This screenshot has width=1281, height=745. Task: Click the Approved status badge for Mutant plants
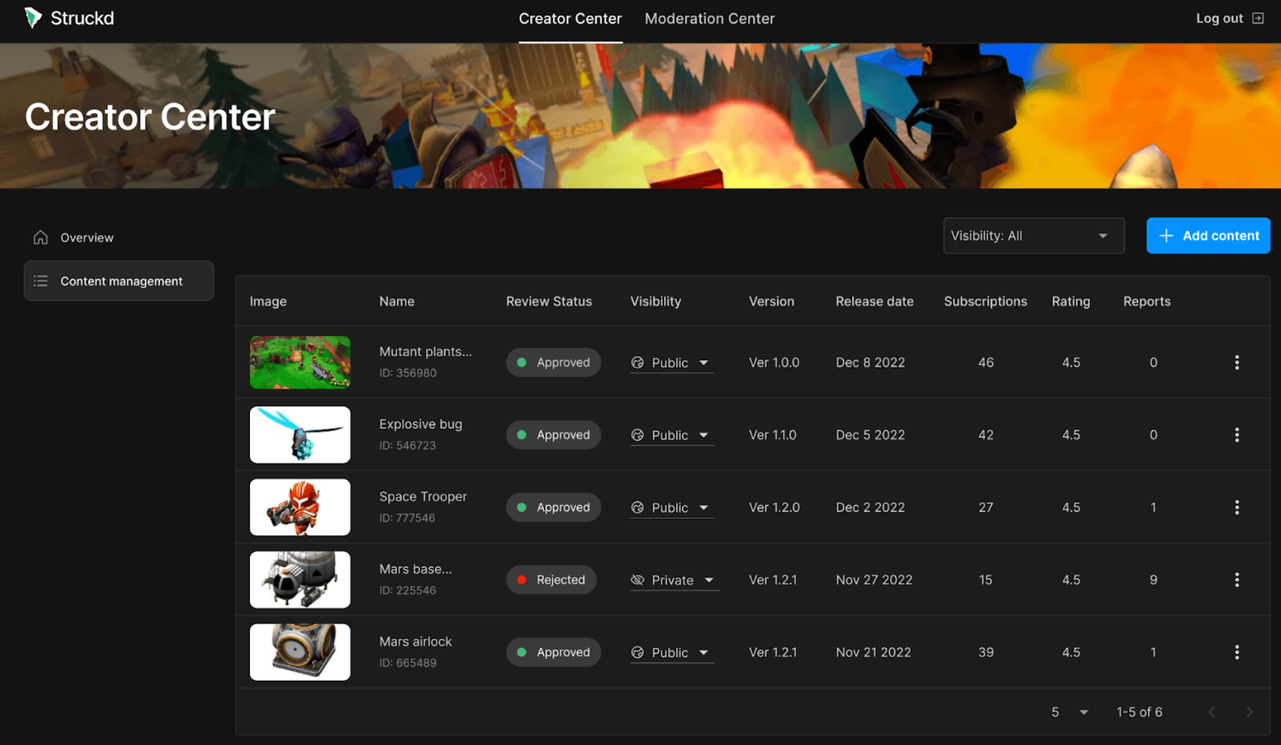point(554,363)
